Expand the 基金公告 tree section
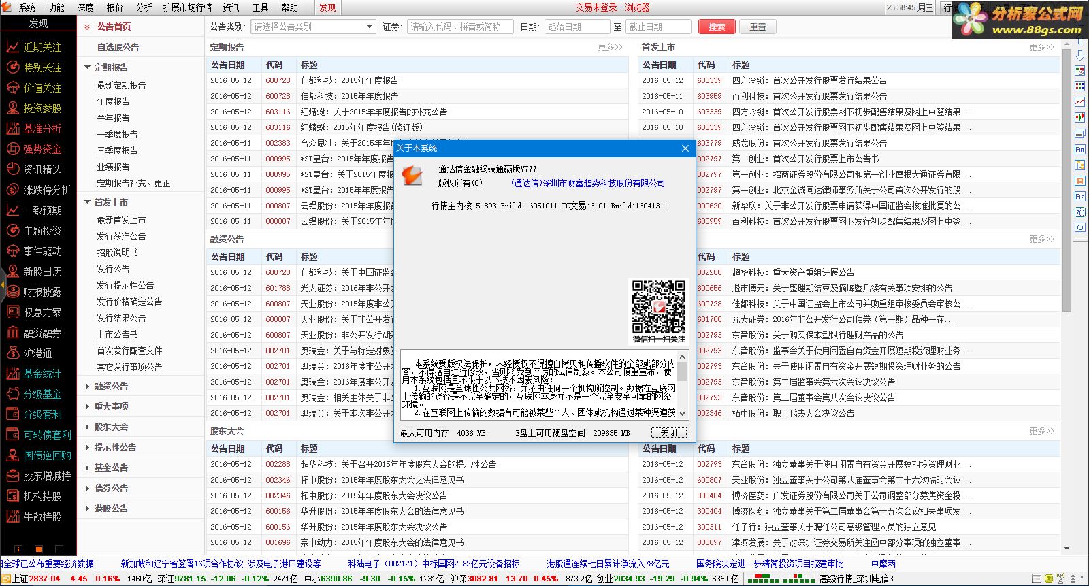1089x586 pixels. (87, 468)
